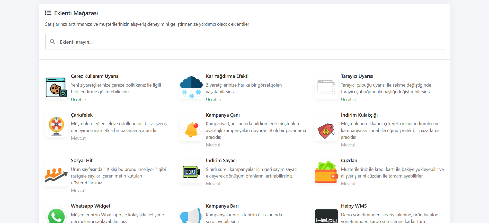The image size is (489, 223).
Task: Click the Mevcut label under Cüzdan
Action: pyautogui.click(x=348, y=184)
